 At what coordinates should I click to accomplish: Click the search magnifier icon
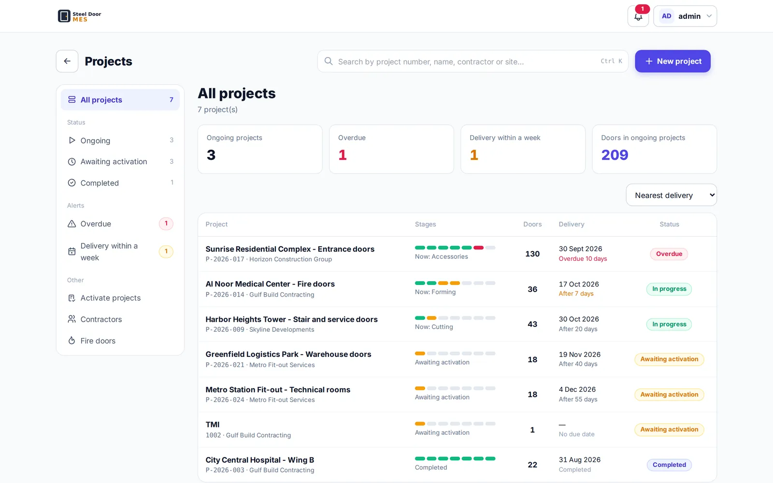[x=329, y=61]
